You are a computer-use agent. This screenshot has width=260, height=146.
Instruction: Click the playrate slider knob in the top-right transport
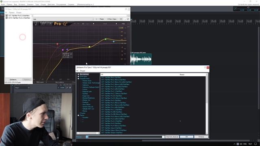(248, 7)
